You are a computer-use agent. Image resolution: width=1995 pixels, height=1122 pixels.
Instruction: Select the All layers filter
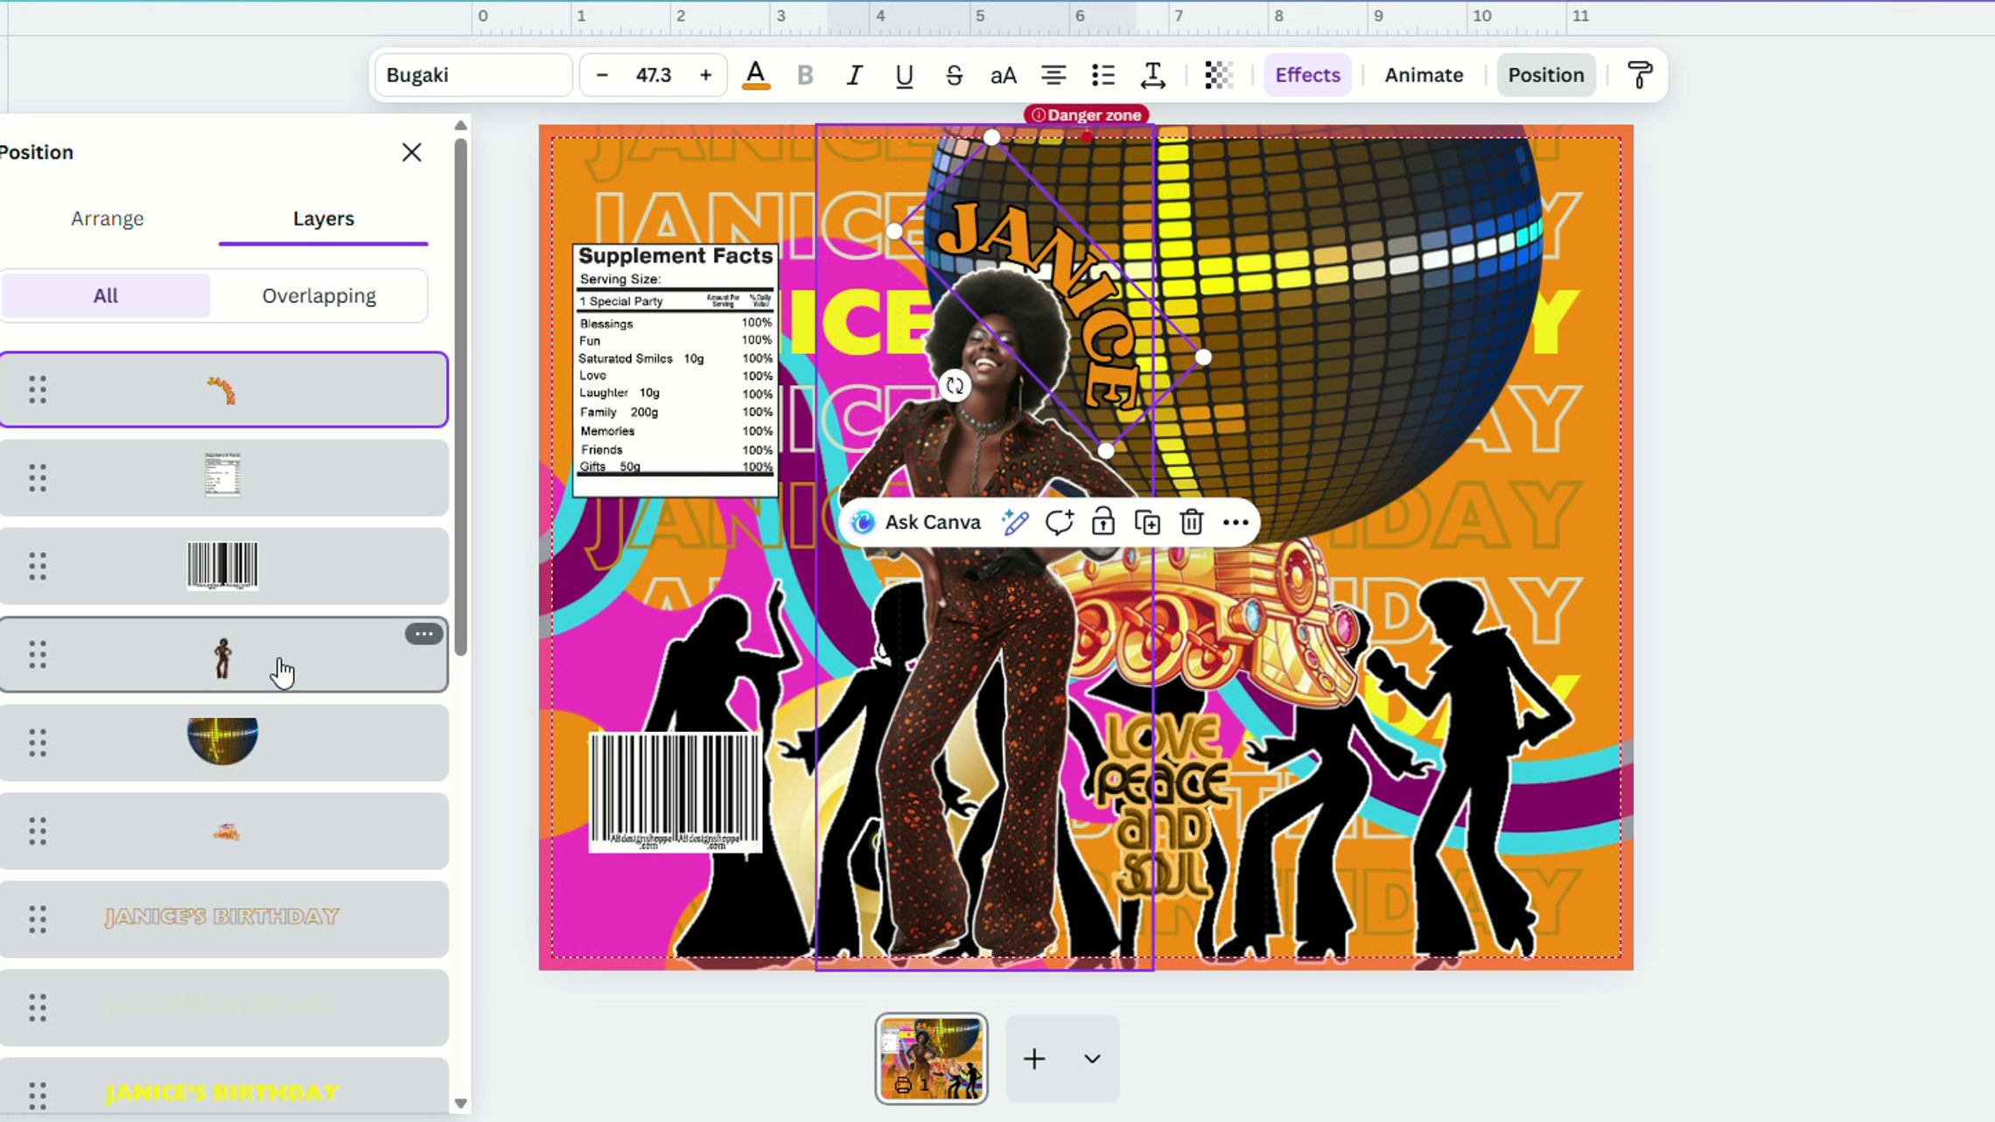pos(106,296)
